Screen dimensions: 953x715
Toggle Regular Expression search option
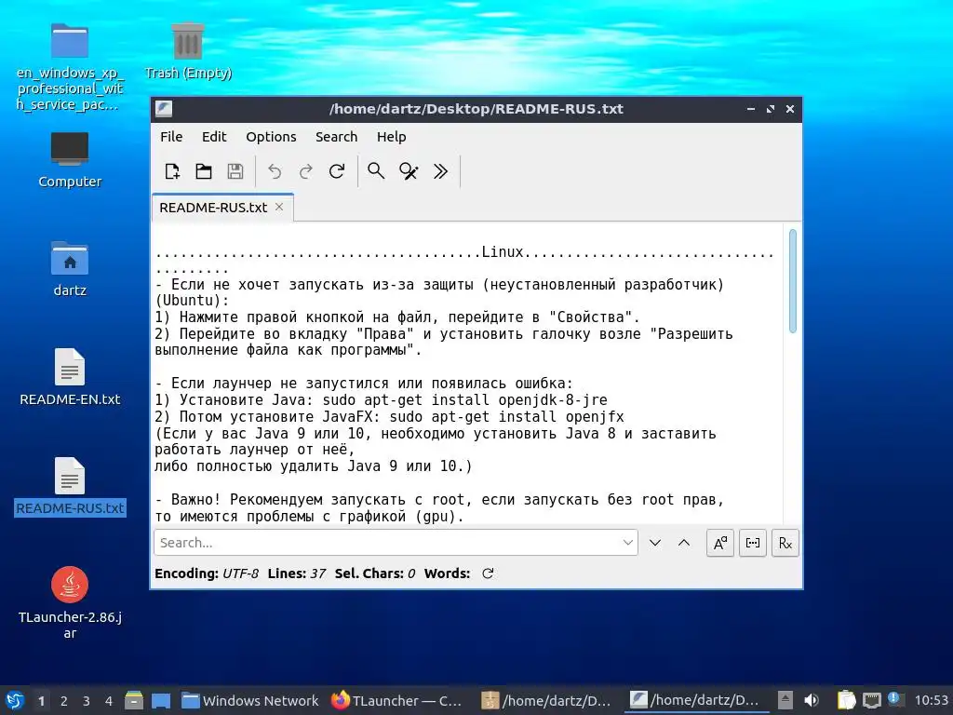coord(785,543)
